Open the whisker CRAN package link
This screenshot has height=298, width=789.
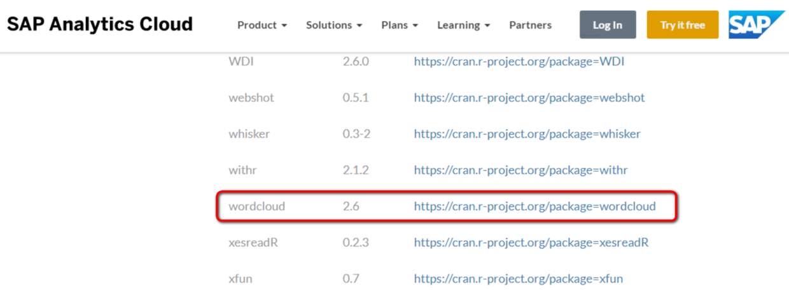click(527, 134)
